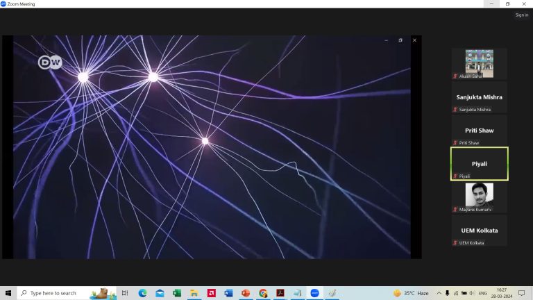
Task: Click the Zoom Meeting title bar icon
Action: tap(3, 4)
